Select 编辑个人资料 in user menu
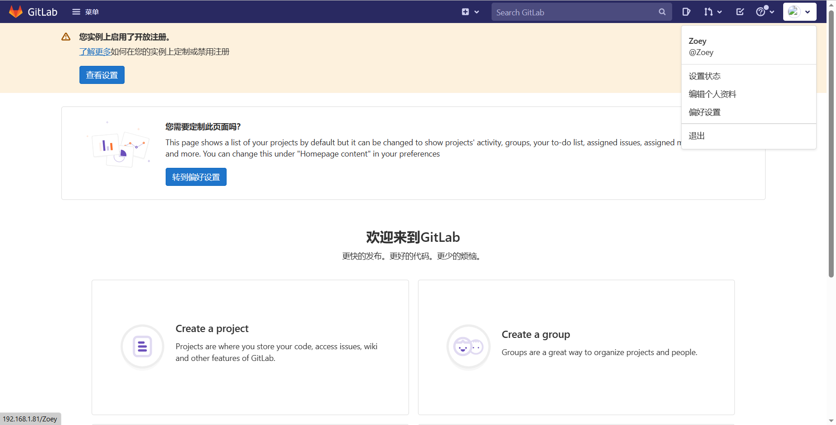Viewport: 836px width, 425px height. [748, 94]
